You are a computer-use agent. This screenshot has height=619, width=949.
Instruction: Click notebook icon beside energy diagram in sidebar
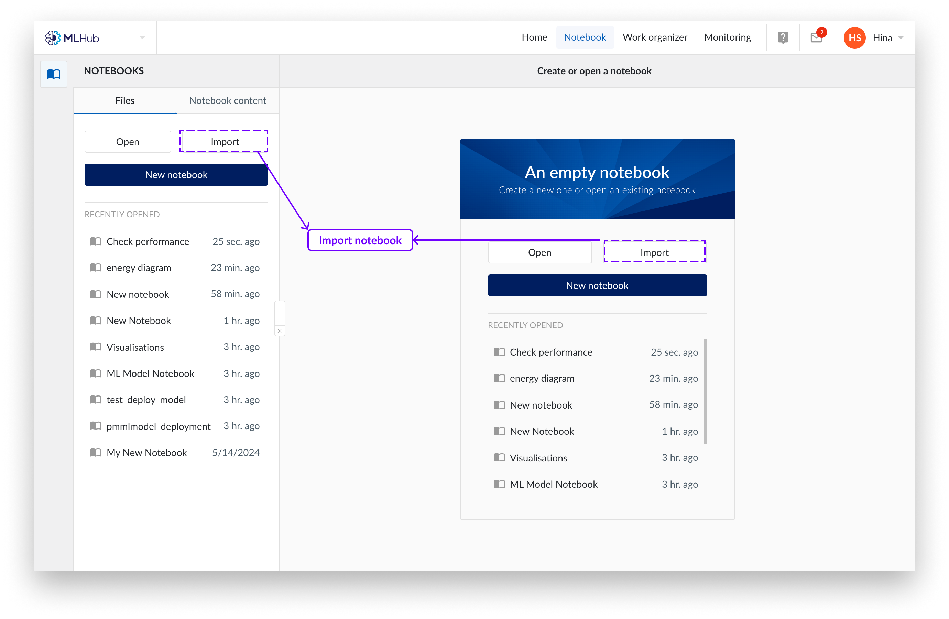pos(95,268)
